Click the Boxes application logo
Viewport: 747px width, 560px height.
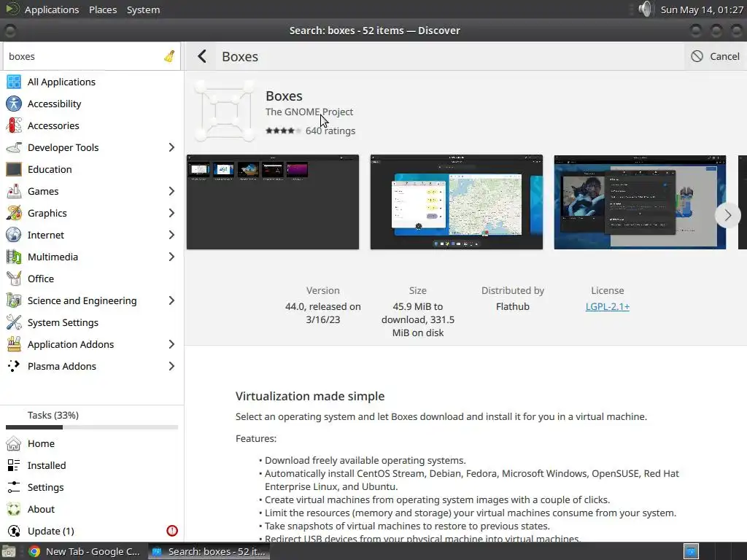tap(225, 111)
